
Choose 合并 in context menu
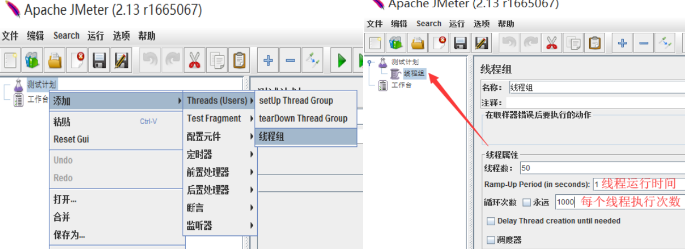pos(117,217)
